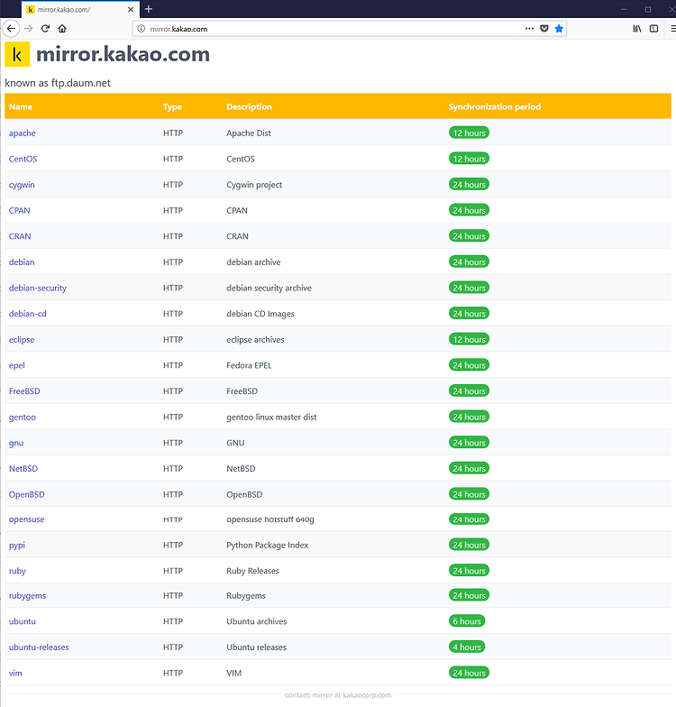
Task: Open the Firefox hamburger menu
Action: [672, 29]
